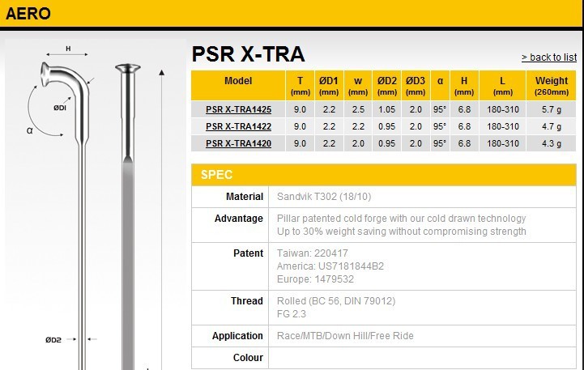Click the Colour row label

tap(248, 358)
